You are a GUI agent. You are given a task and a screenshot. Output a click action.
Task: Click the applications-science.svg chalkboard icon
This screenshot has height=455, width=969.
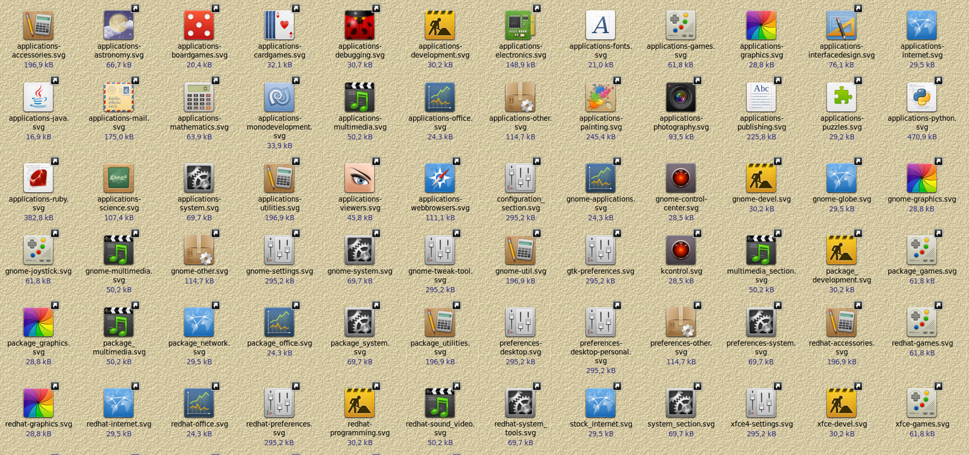click(119, 178)
